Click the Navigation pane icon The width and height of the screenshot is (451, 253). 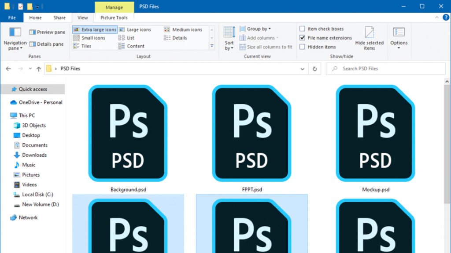tap(15, 33)
